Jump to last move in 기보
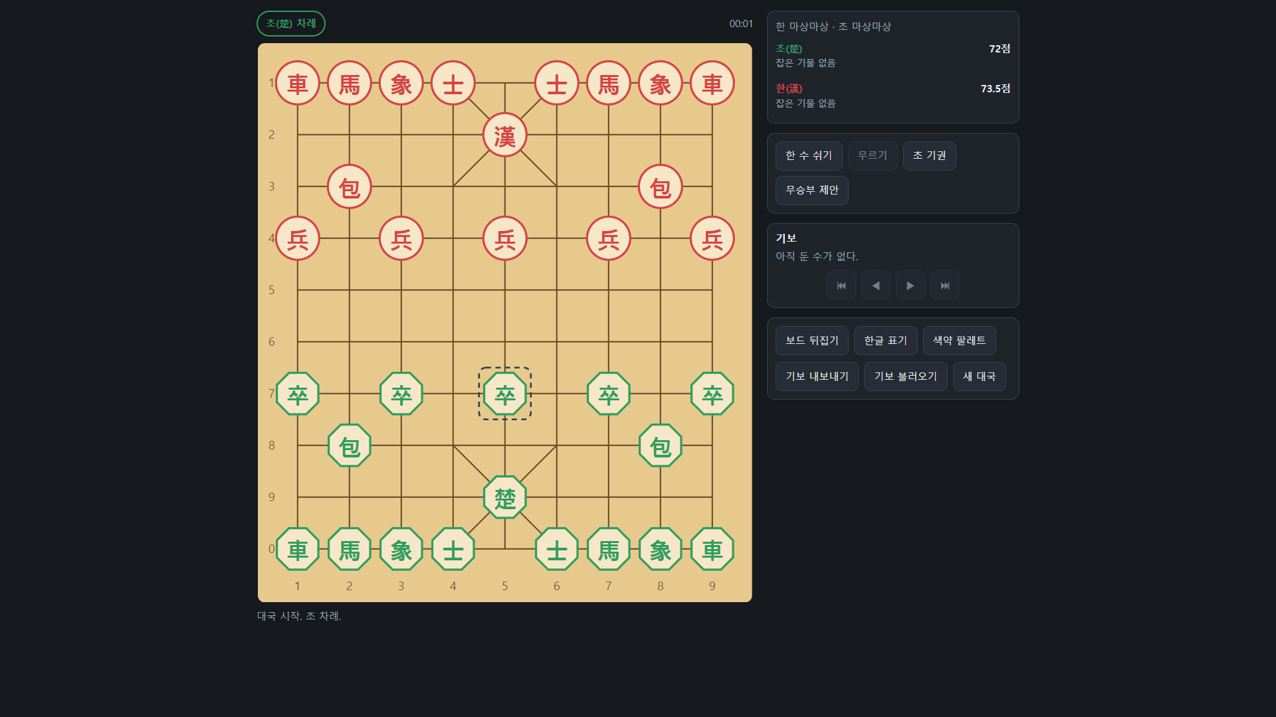The image size is (1276, 717). click(x=944, y=285)
